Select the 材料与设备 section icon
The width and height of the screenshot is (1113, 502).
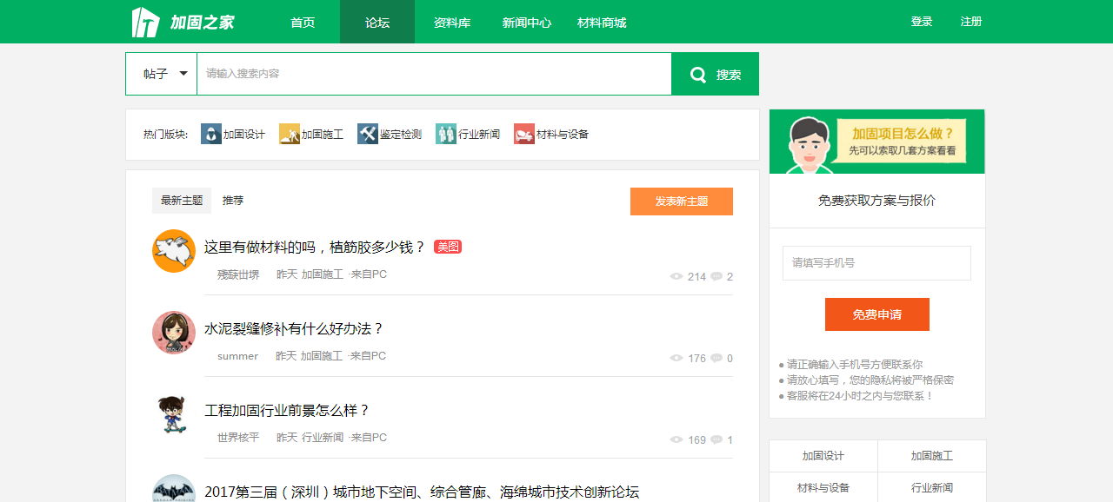tap(523, 134)
